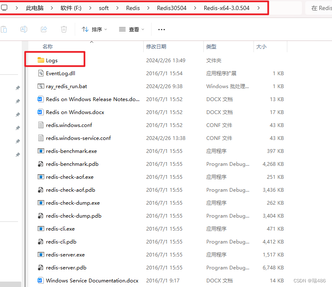
Task: Sort by 修改日期 column header
Action: 156,47
